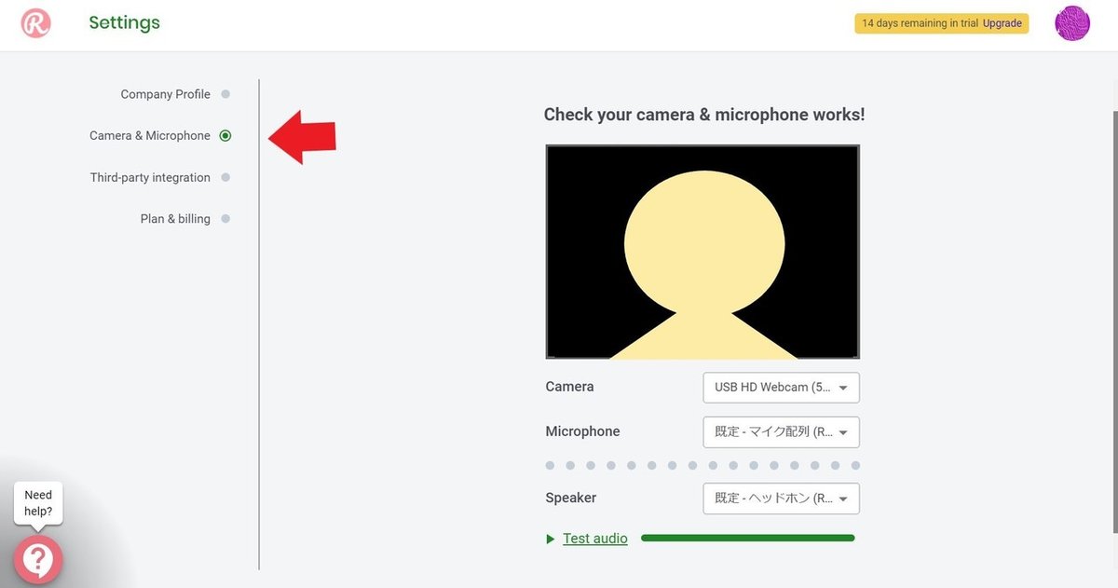Click the pink R logo icon
Image resolution: width=1118 pixels, height=588 pixels.
click(35, 23)
